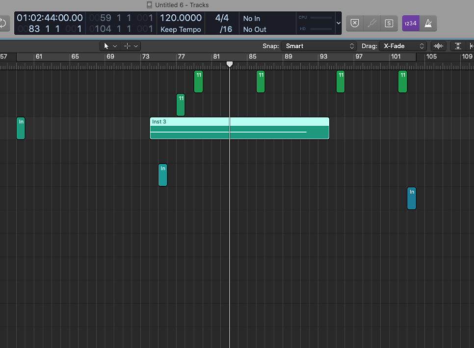474x348 pixels.
Task: Toggle the Solo mode S button
Action: (x=389, y=23)
